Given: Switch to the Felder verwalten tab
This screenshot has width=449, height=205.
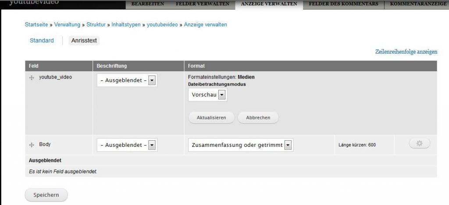Looking at the screenshot, I should (x=202, y=4).
